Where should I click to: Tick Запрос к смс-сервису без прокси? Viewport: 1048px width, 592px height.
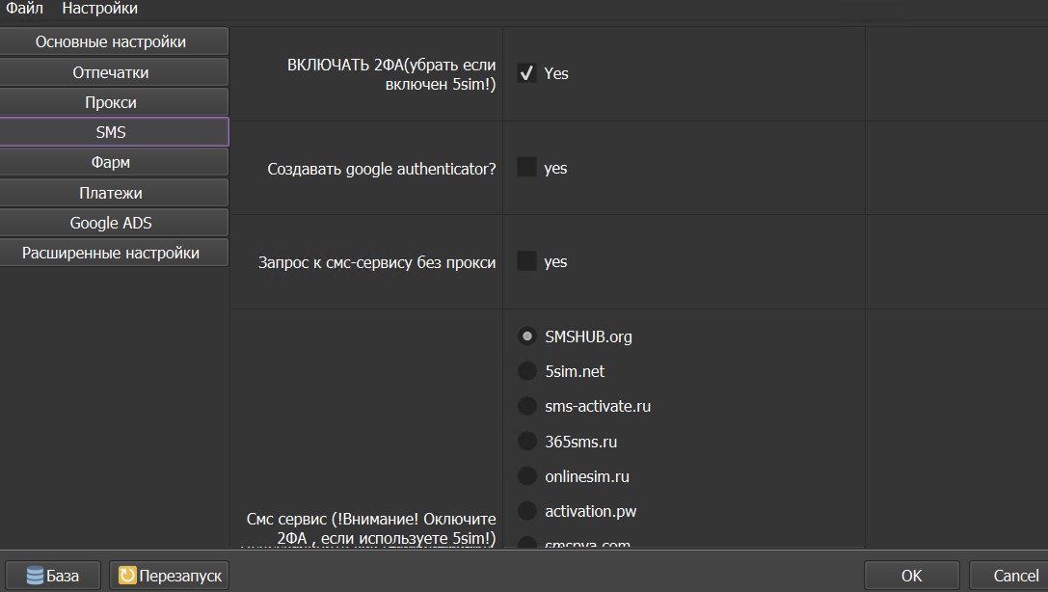tap(526, 261)
